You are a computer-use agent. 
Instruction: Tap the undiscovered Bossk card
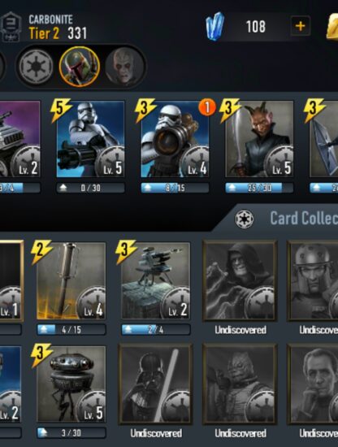pos(240,384)
